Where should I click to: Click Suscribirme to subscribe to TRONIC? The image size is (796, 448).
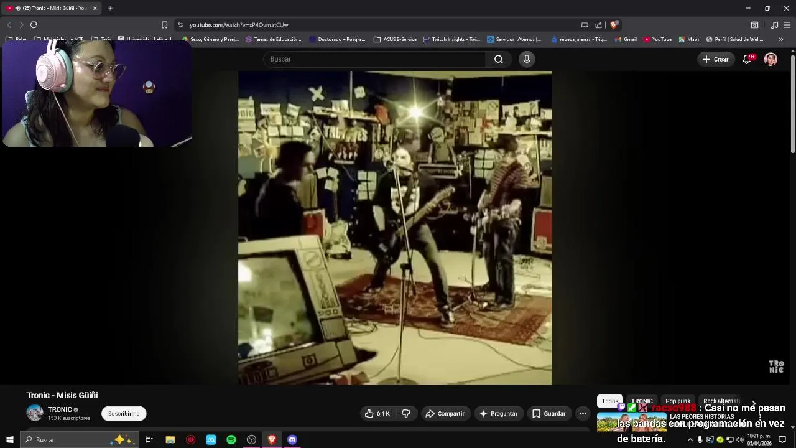124,414
